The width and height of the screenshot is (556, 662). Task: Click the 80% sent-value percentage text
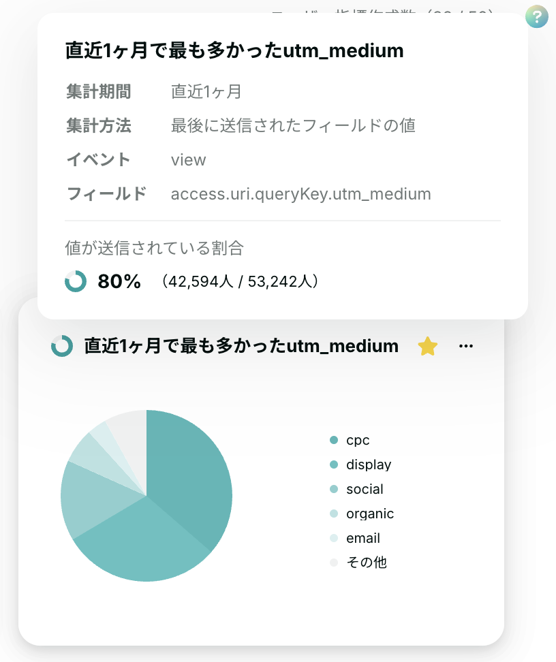(x=119, y=281)
